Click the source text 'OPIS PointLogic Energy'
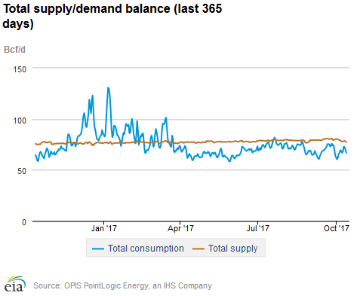Screen dimensions: 360x296 tap(106, 285)
